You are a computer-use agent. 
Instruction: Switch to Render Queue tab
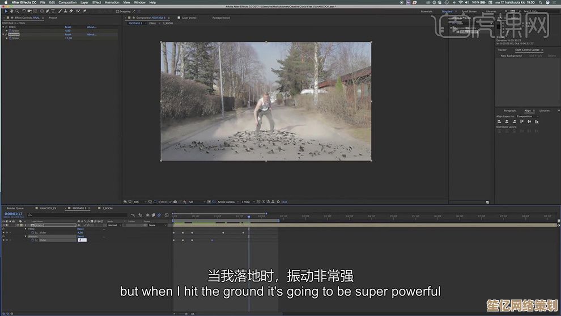click(15, 208)
